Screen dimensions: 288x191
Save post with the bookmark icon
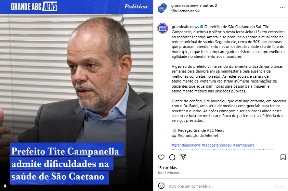pyautogui.click(x=283, y=157)
